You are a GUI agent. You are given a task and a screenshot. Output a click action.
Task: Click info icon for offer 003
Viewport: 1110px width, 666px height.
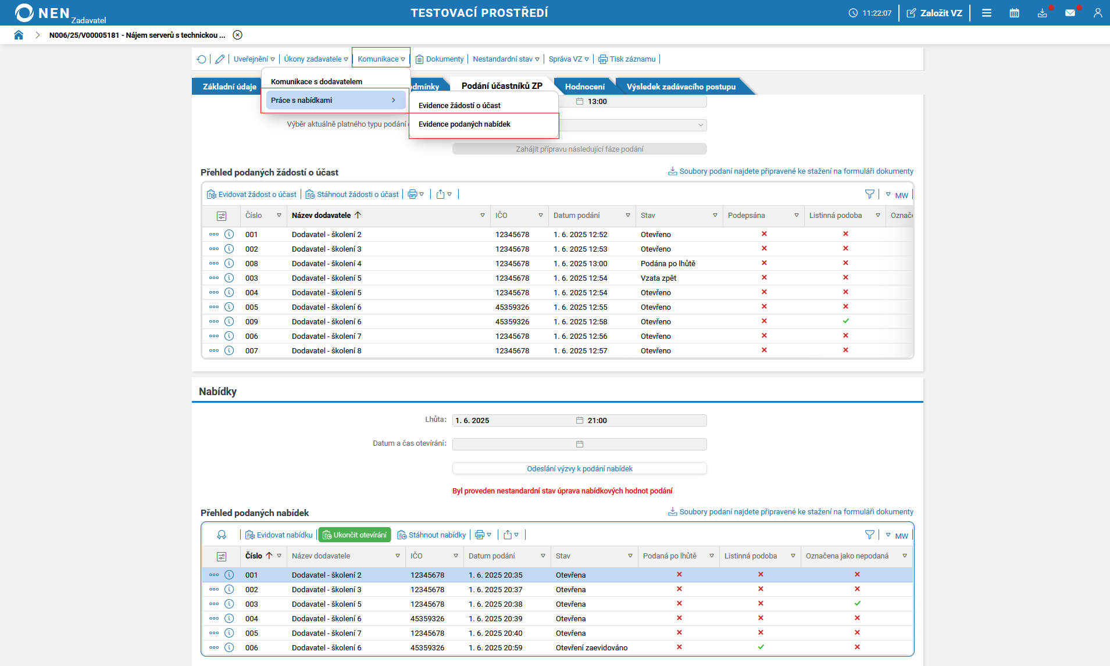229,604
